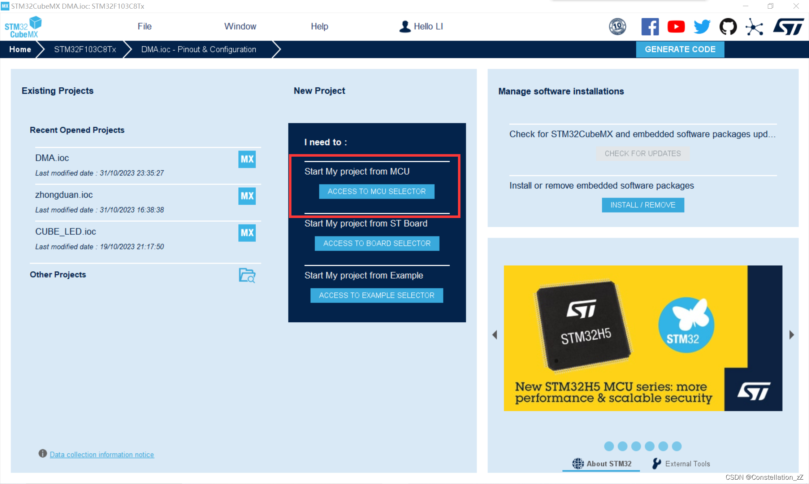Select the first carousel dot
Screen dimensions: 809x484
(x=609, y=446)
